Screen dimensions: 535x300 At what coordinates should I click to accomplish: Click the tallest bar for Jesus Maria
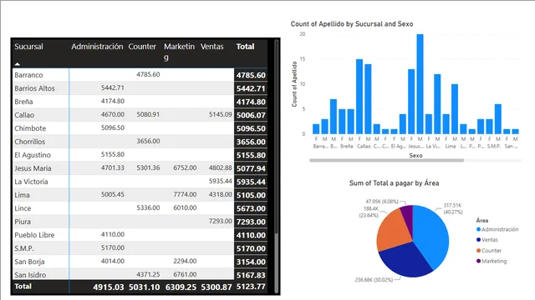[420, 83]
